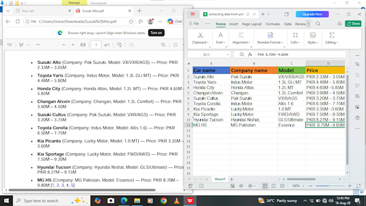Add a new sheet with plus icon
Screen dimensions: 366x206
(231, 179)
